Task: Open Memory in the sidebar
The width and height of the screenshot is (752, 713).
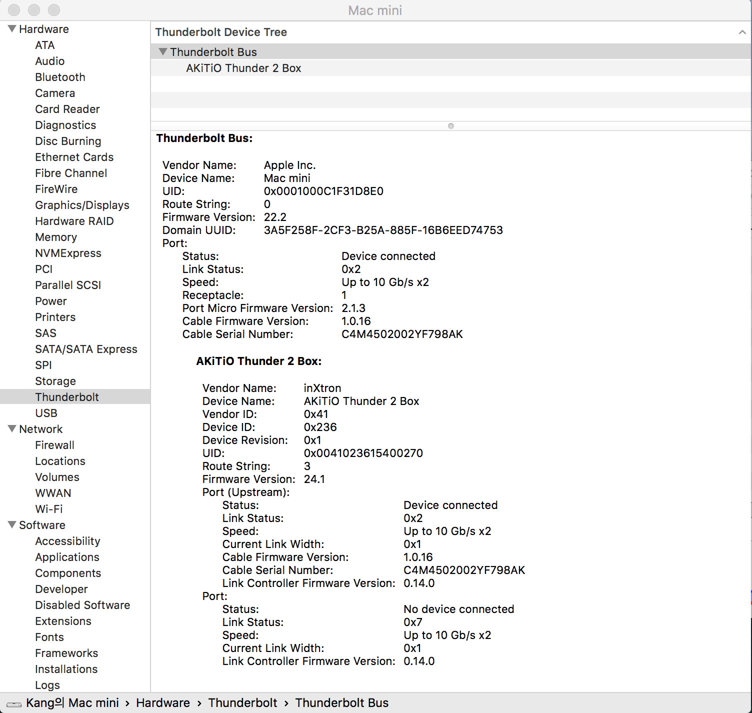Action: click(56, 237)
